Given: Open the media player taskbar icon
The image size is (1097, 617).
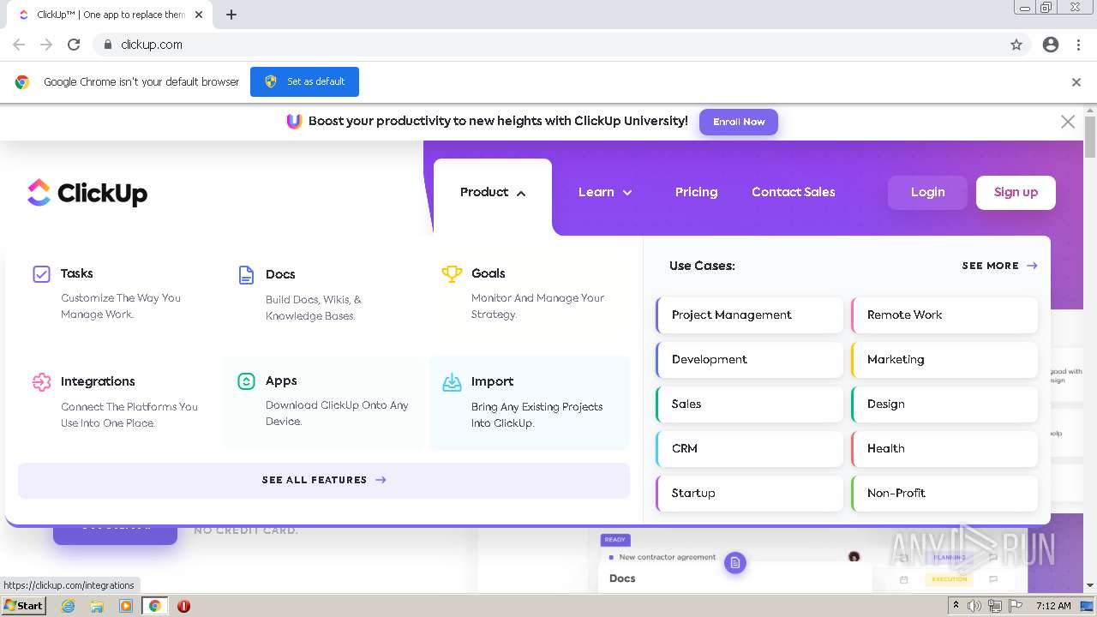Looking at the screenshot, I should [x=126, y=606].
